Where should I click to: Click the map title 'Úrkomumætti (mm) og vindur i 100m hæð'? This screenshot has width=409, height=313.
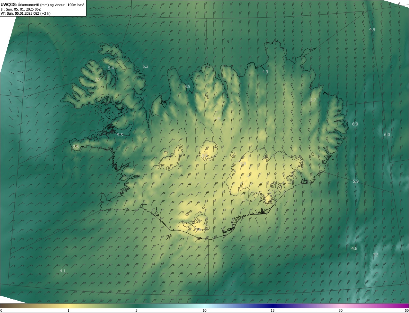(x=51, y=4)
